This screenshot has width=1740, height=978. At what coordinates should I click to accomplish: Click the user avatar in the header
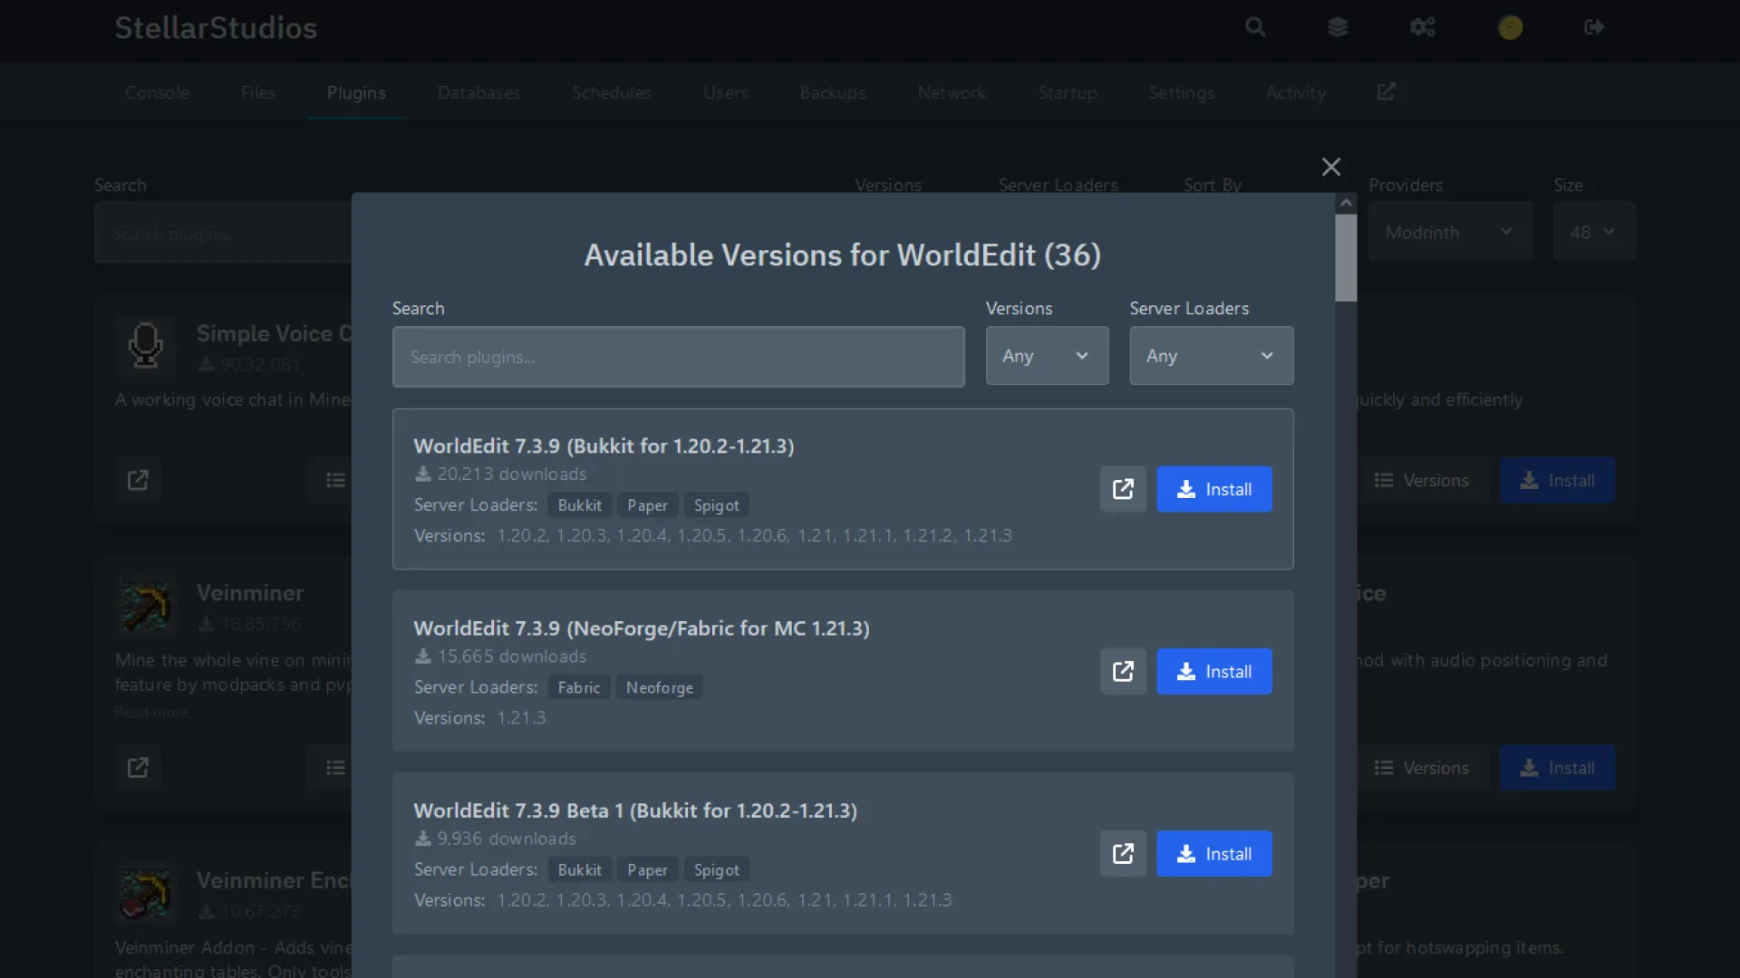(x=1510, y=27)
